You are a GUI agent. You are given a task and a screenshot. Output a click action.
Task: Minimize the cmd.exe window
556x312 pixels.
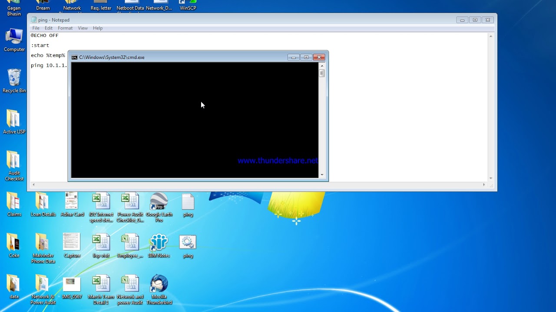293,57
